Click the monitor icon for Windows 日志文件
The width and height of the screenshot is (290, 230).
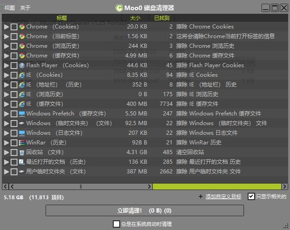[22, 133]
